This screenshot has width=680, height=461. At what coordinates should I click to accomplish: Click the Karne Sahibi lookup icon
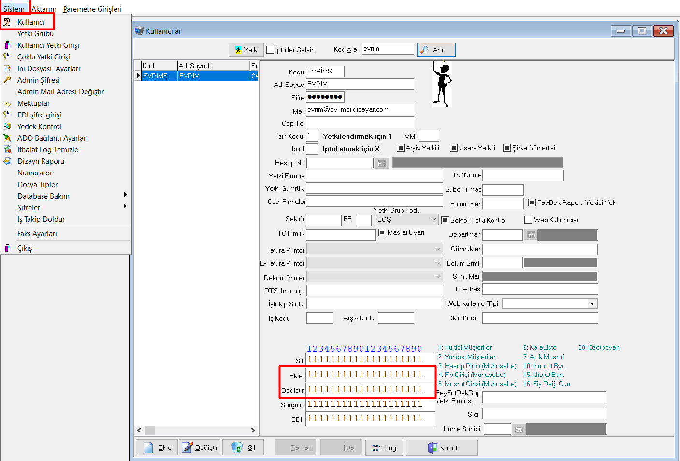[x=519, y=430]
